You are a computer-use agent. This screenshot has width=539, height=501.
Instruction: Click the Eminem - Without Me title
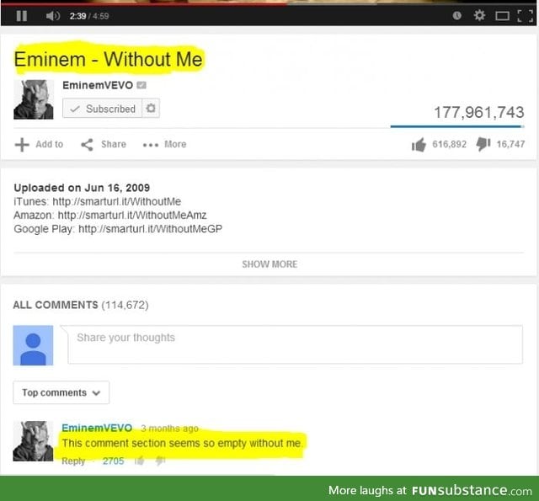109,59
